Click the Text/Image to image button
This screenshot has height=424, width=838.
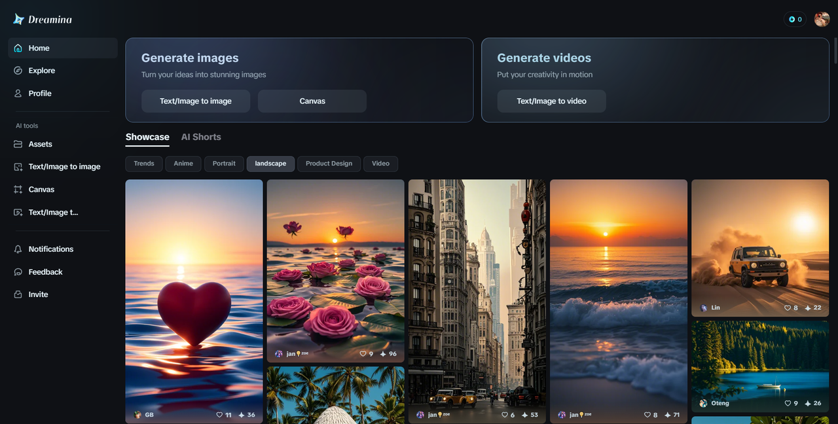[196, 101]
